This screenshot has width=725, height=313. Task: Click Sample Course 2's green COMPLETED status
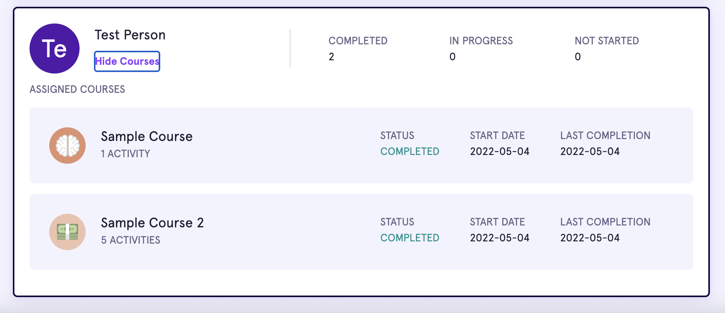click(410, 238)
